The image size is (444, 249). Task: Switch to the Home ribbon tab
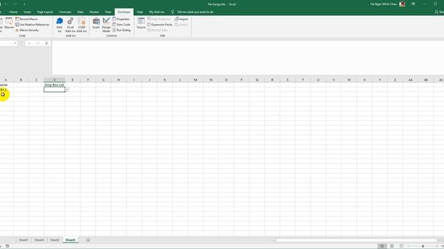(13, 12)
